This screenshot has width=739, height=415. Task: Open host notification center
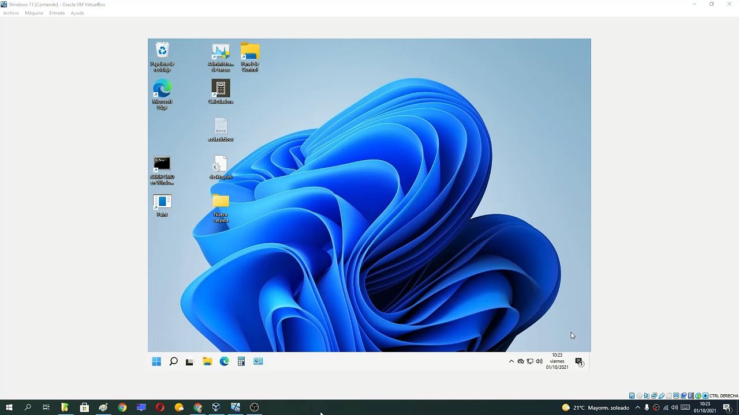(x=727, y=408)
